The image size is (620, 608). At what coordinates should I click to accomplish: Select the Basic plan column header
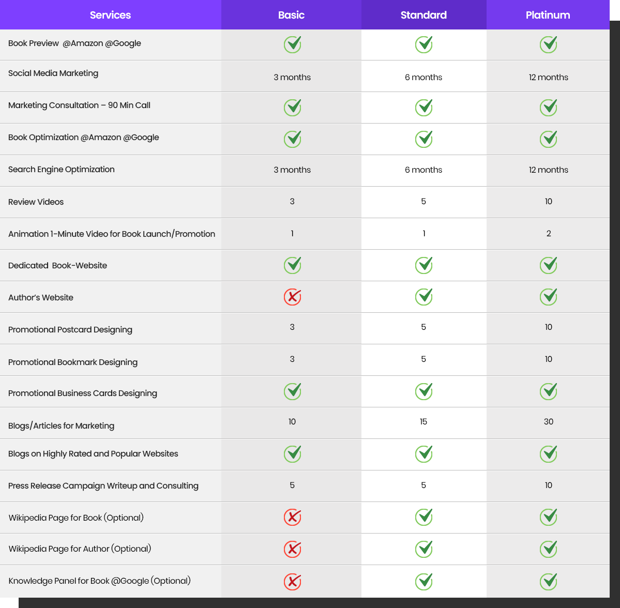(291, 15)
